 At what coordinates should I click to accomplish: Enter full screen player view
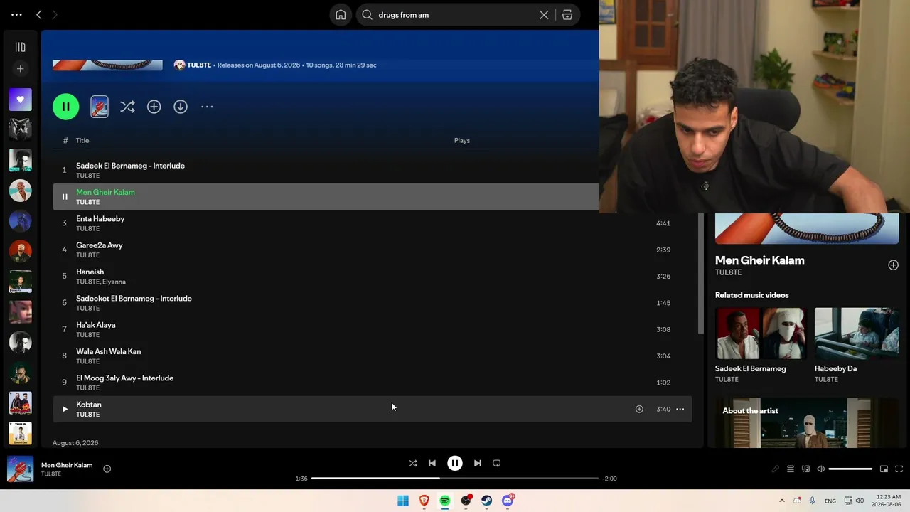[x=899, y=469]
